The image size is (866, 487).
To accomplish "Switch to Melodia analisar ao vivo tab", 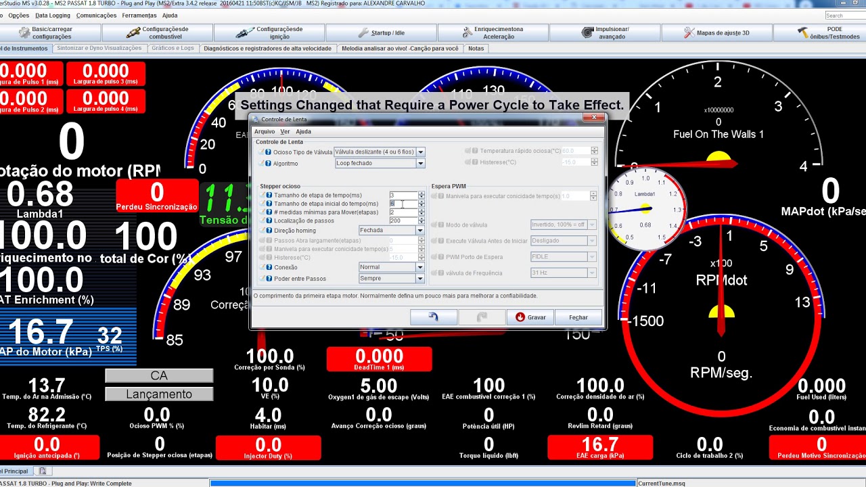I will (x=400, y=48).
